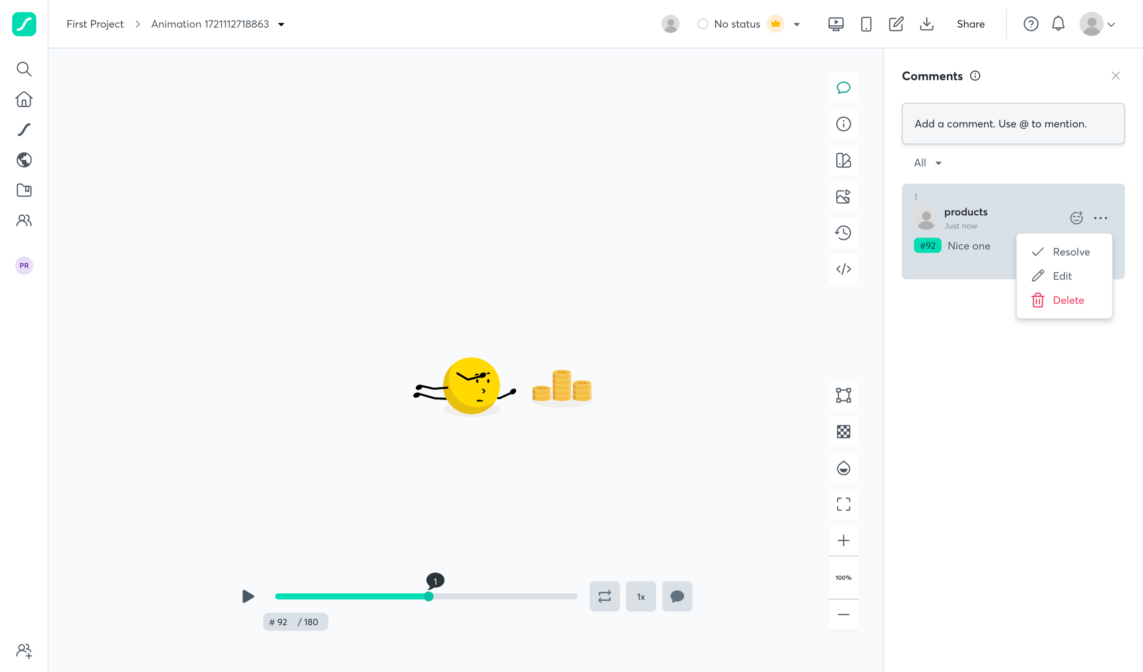The width and height of the screenshot is (1143, 672).
Task: Open mobile preview phone icon
Action: pyautogui.click(x=866, y=24)
